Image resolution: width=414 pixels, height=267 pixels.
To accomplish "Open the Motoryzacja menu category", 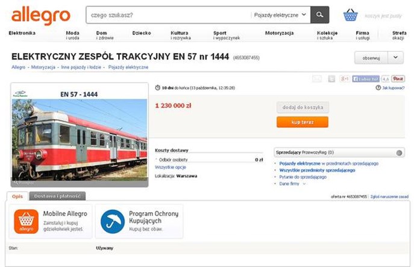I will [279, 33].
